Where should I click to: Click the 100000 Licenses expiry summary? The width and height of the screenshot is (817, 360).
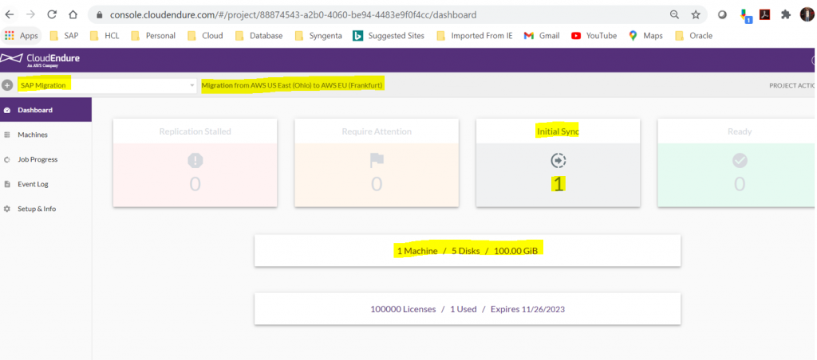tap(468, 309)
